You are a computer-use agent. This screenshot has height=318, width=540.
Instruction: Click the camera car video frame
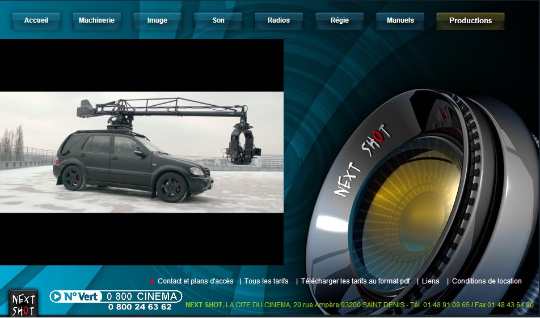click(141, 152)
